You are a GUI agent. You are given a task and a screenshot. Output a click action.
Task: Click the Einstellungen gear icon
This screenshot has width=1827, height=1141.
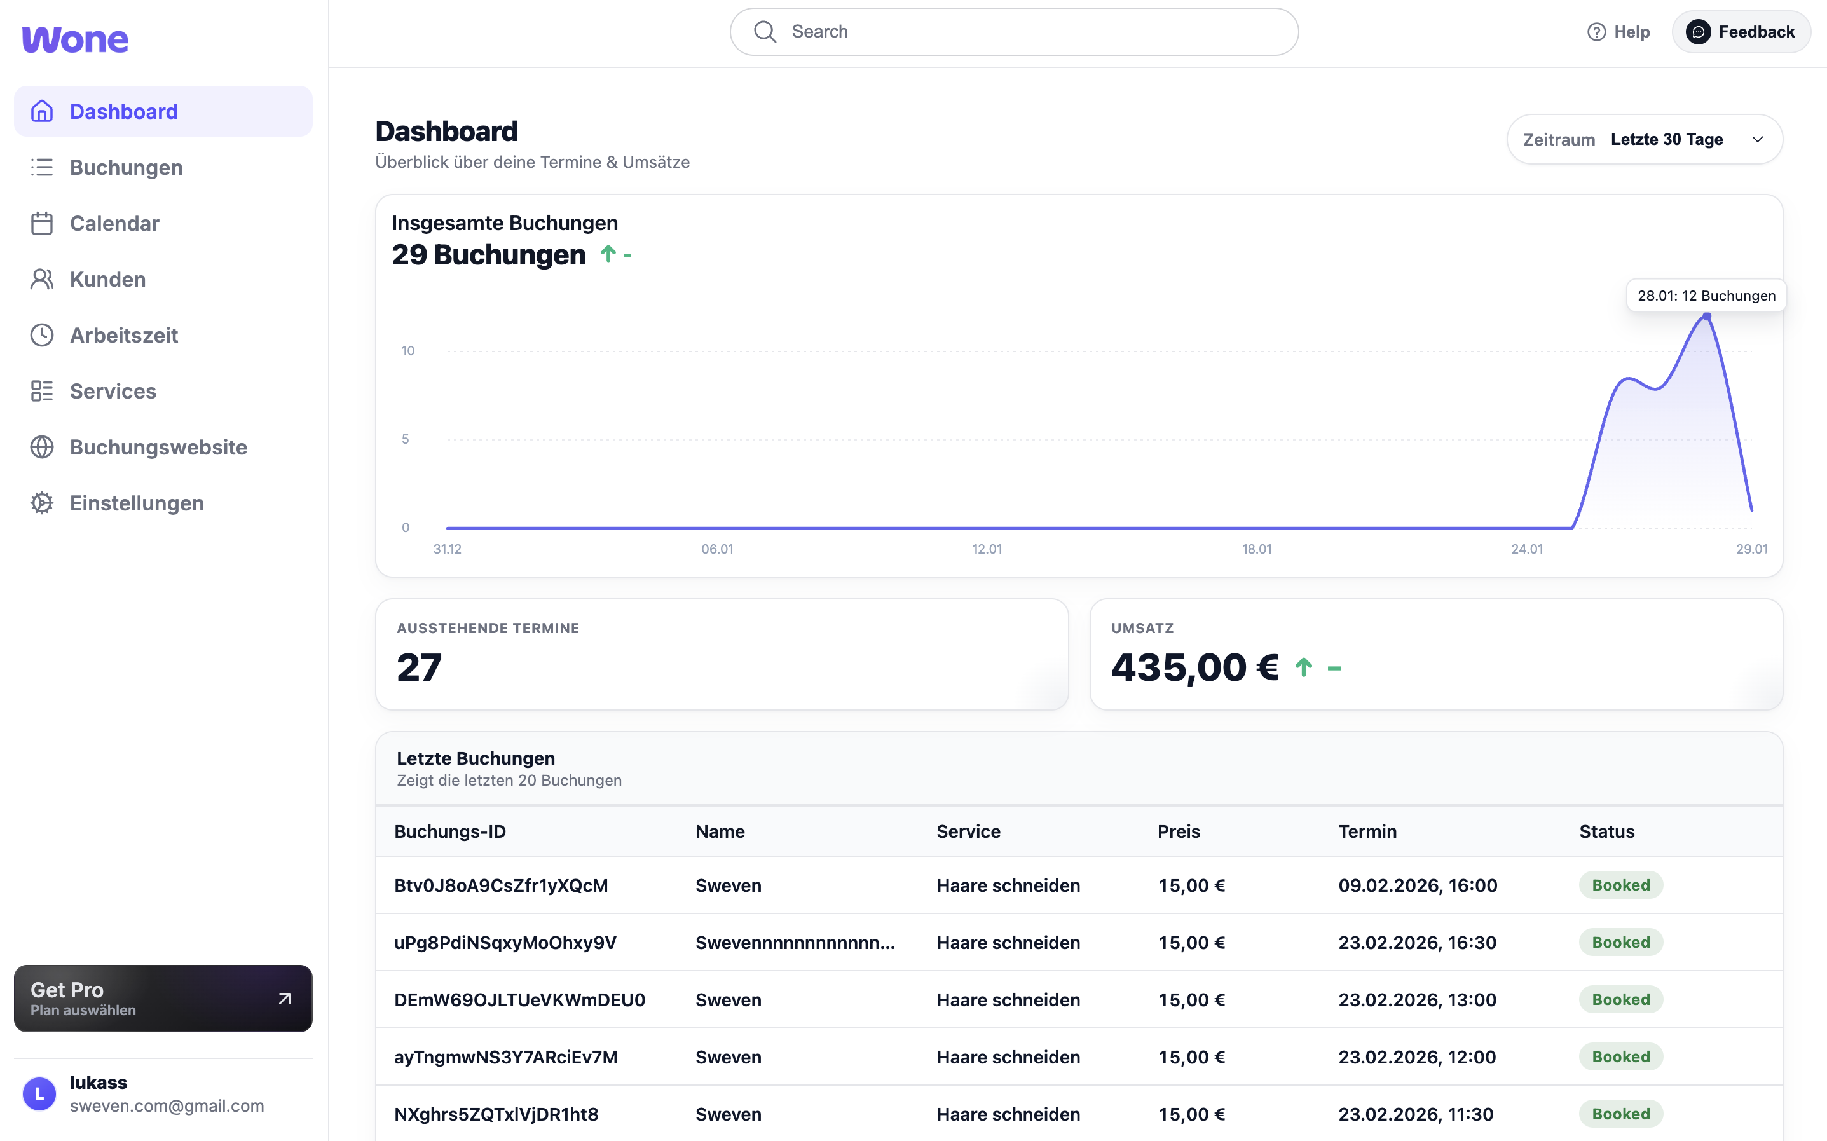click(x=42, y=503)
